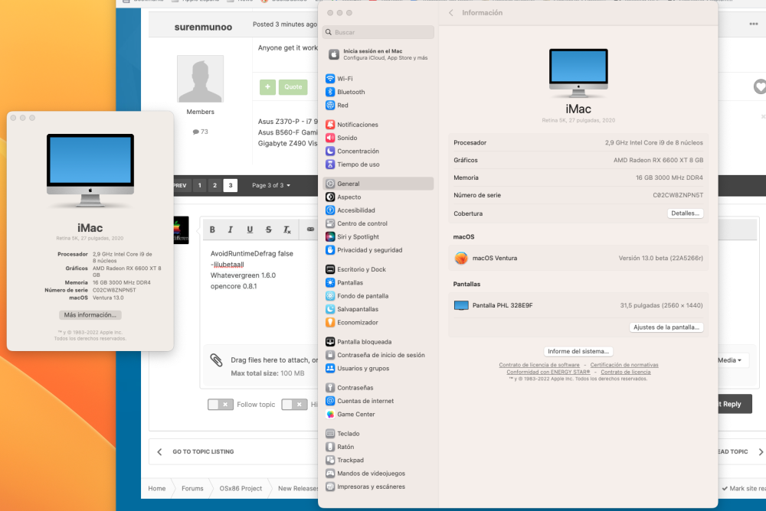
Task: Go to forum page 2
Action: [214, 185]
